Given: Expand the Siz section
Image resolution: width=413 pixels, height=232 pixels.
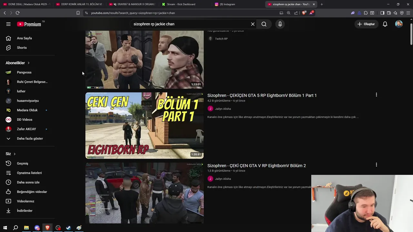Looking at the screenshot, I should click(11, 154).
